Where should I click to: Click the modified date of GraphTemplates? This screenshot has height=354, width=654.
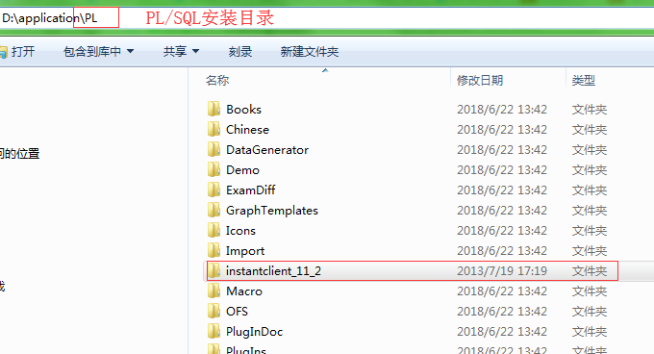502,210
